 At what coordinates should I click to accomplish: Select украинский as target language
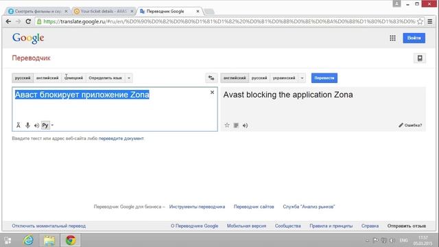[284, 78]
